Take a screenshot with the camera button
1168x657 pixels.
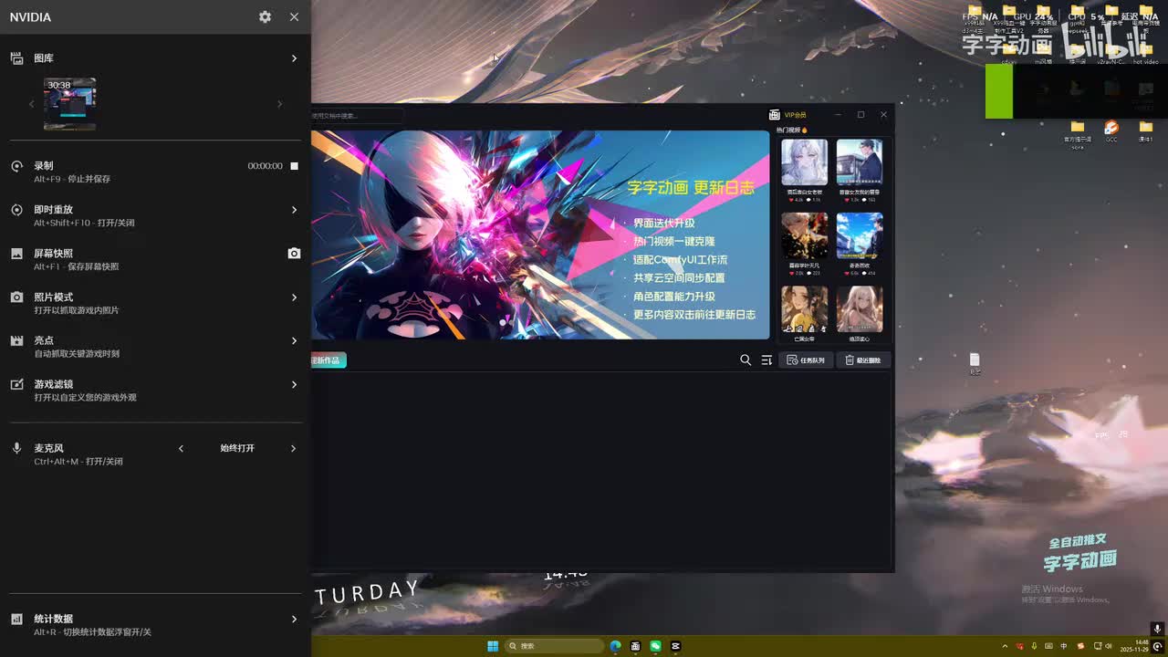[x=294, y=254]
